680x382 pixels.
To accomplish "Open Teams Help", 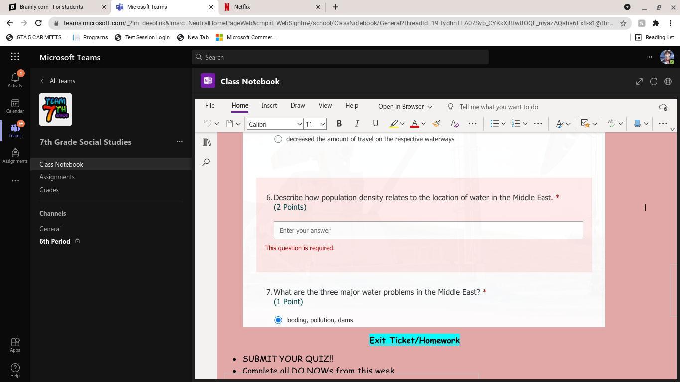I will (15, 370).
